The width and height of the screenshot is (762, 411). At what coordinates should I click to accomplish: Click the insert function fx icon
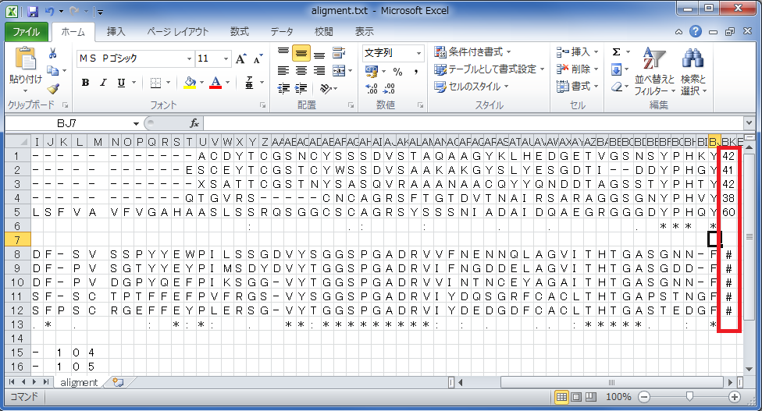194,123
